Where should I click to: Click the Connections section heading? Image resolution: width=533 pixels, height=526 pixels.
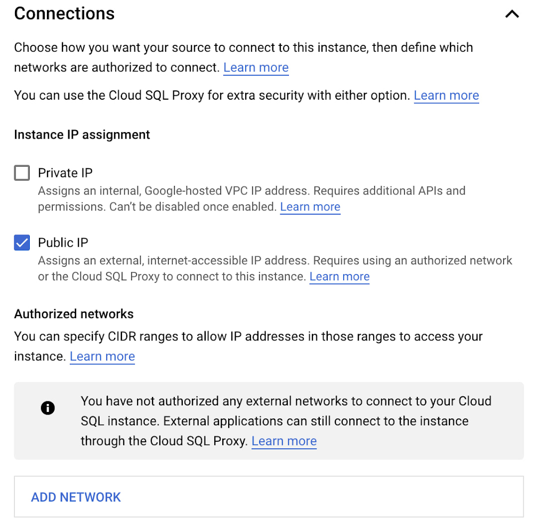(64, 14)
